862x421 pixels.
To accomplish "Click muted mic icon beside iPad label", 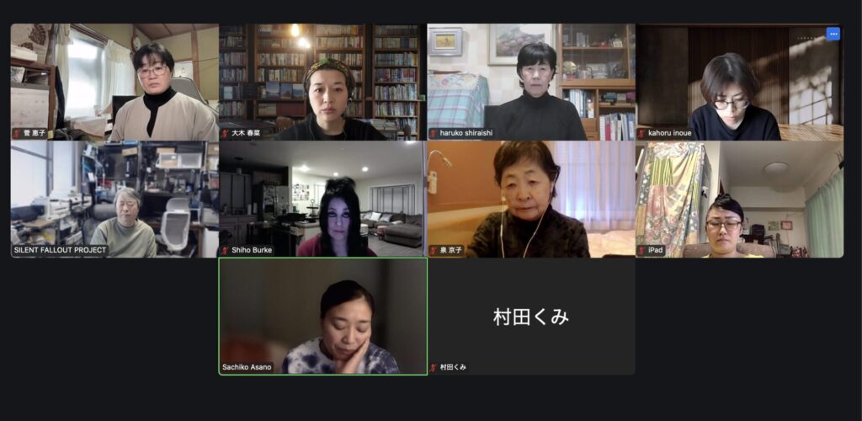I will [641, 250].
